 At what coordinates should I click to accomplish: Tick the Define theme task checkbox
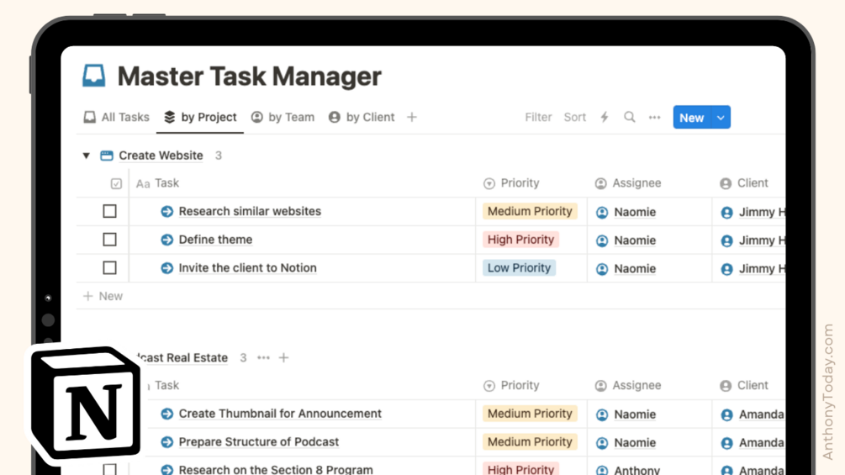[x=109, y=240]
